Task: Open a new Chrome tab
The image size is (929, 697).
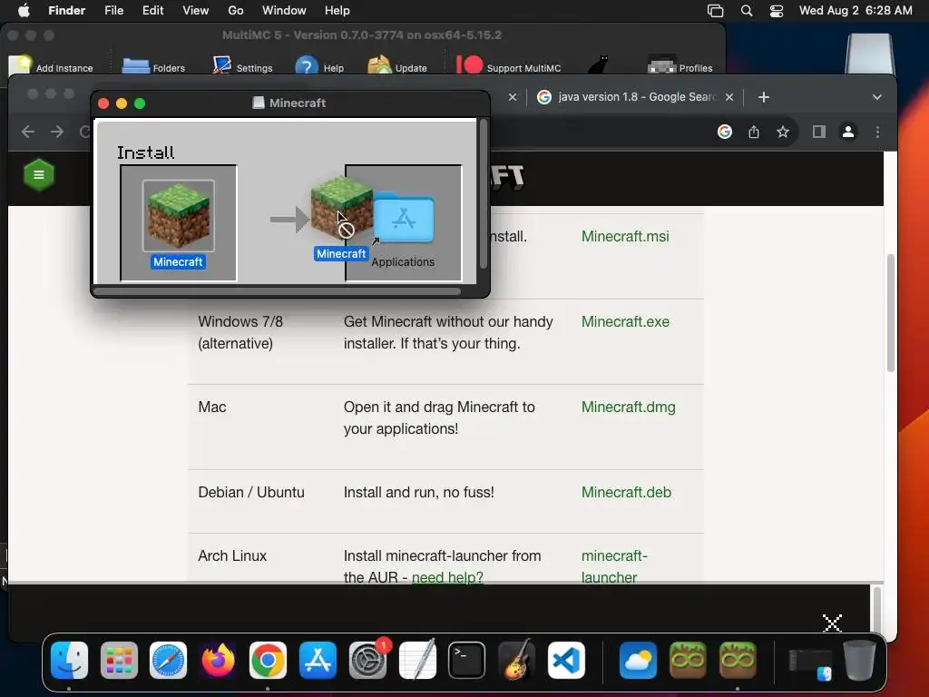Action: tap(764, 97)
